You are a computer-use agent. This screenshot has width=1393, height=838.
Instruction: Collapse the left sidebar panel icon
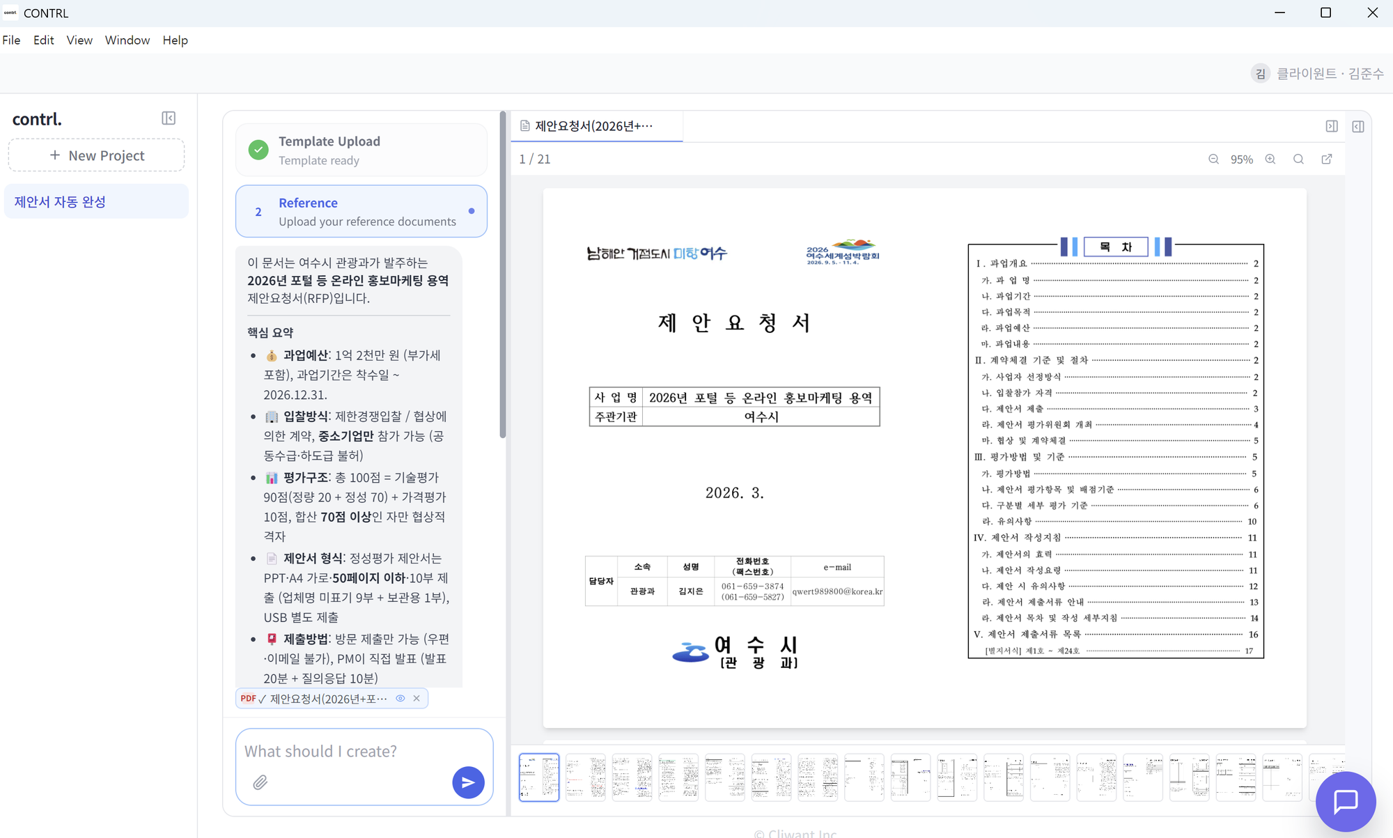(x=169, y=118)
